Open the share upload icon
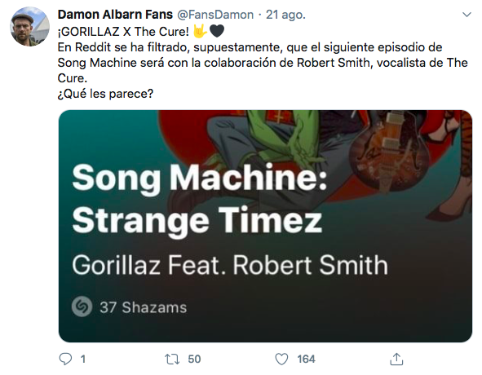This screenshot has height=375, width=482. (x=396, y=359)
